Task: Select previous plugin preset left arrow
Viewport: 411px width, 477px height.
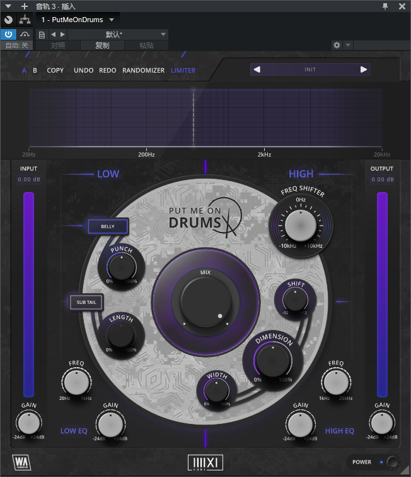Action: coord(257,69)
